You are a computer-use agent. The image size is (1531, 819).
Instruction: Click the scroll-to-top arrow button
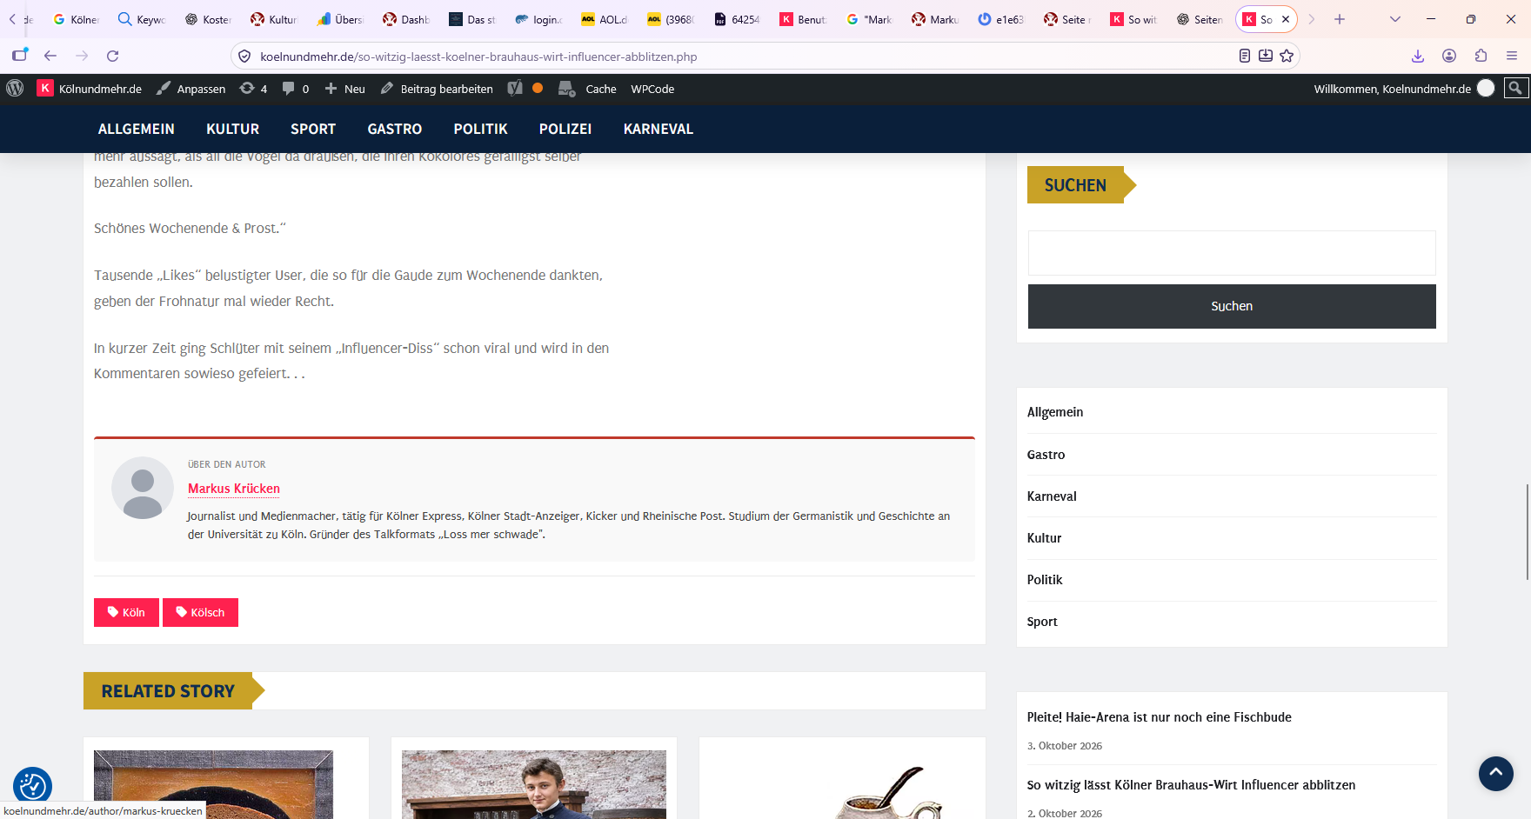coord(1496,773)
